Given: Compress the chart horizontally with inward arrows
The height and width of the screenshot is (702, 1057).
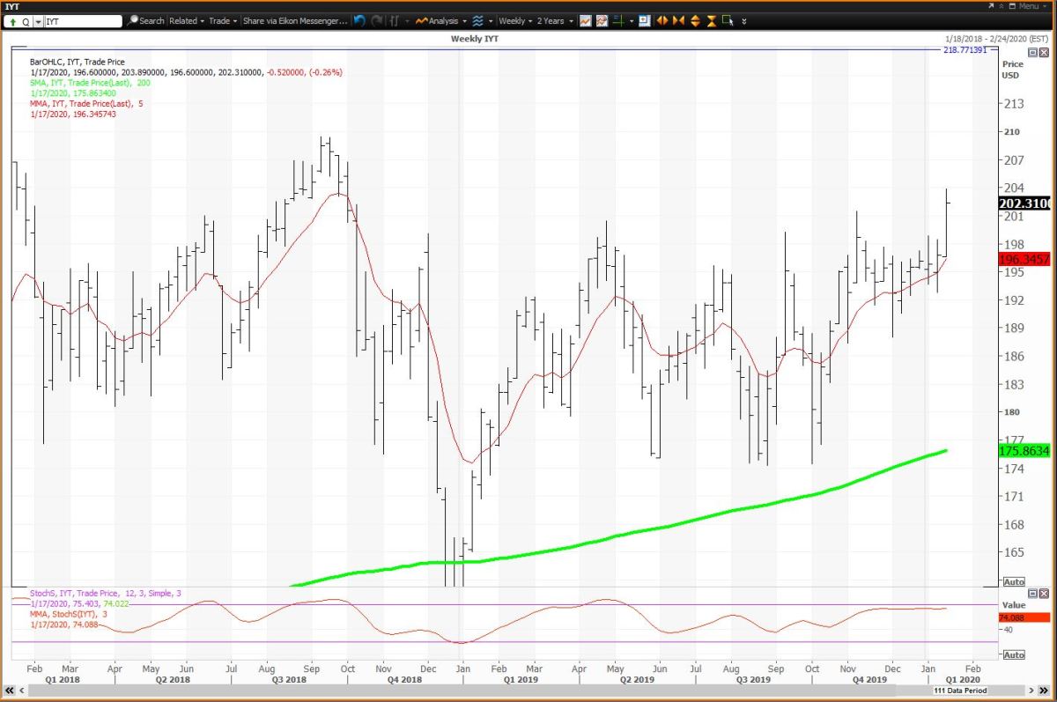Looking at the screenshot, I should (678, 20).
